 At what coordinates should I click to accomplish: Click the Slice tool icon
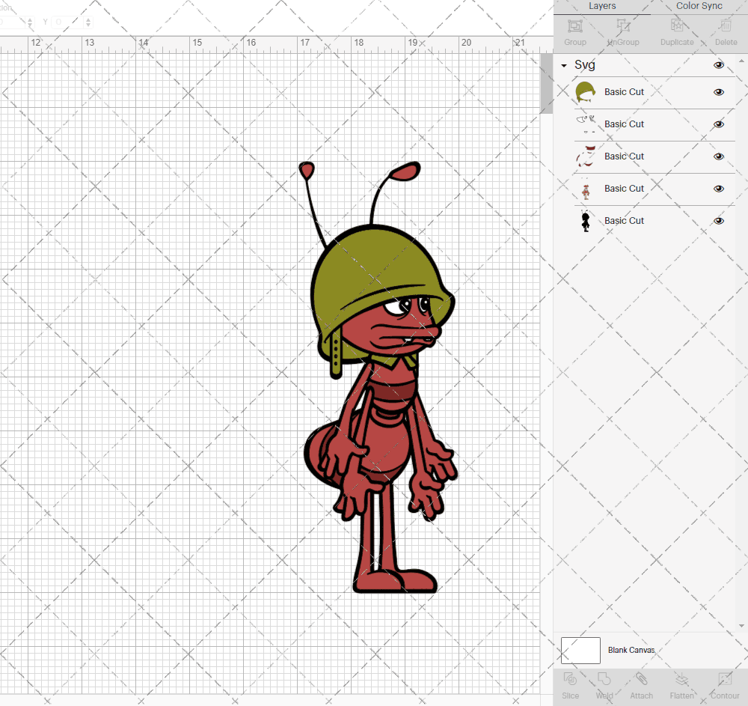click(x=570, y=679)
